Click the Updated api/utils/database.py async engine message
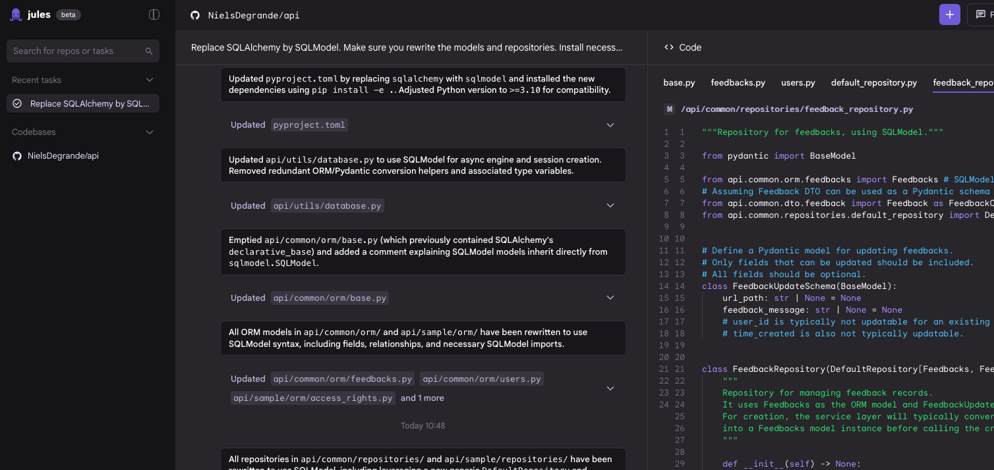994x470 pixels. point(423,165)
